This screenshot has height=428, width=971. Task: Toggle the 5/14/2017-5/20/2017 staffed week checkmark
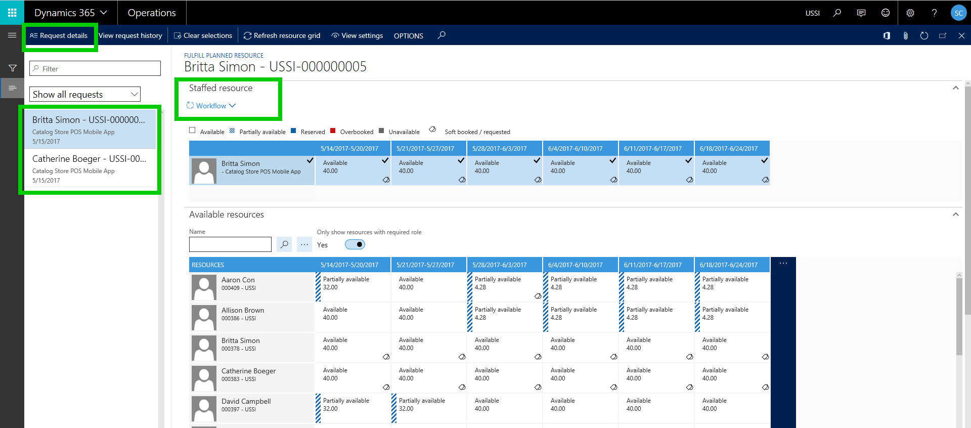point(385,160)
